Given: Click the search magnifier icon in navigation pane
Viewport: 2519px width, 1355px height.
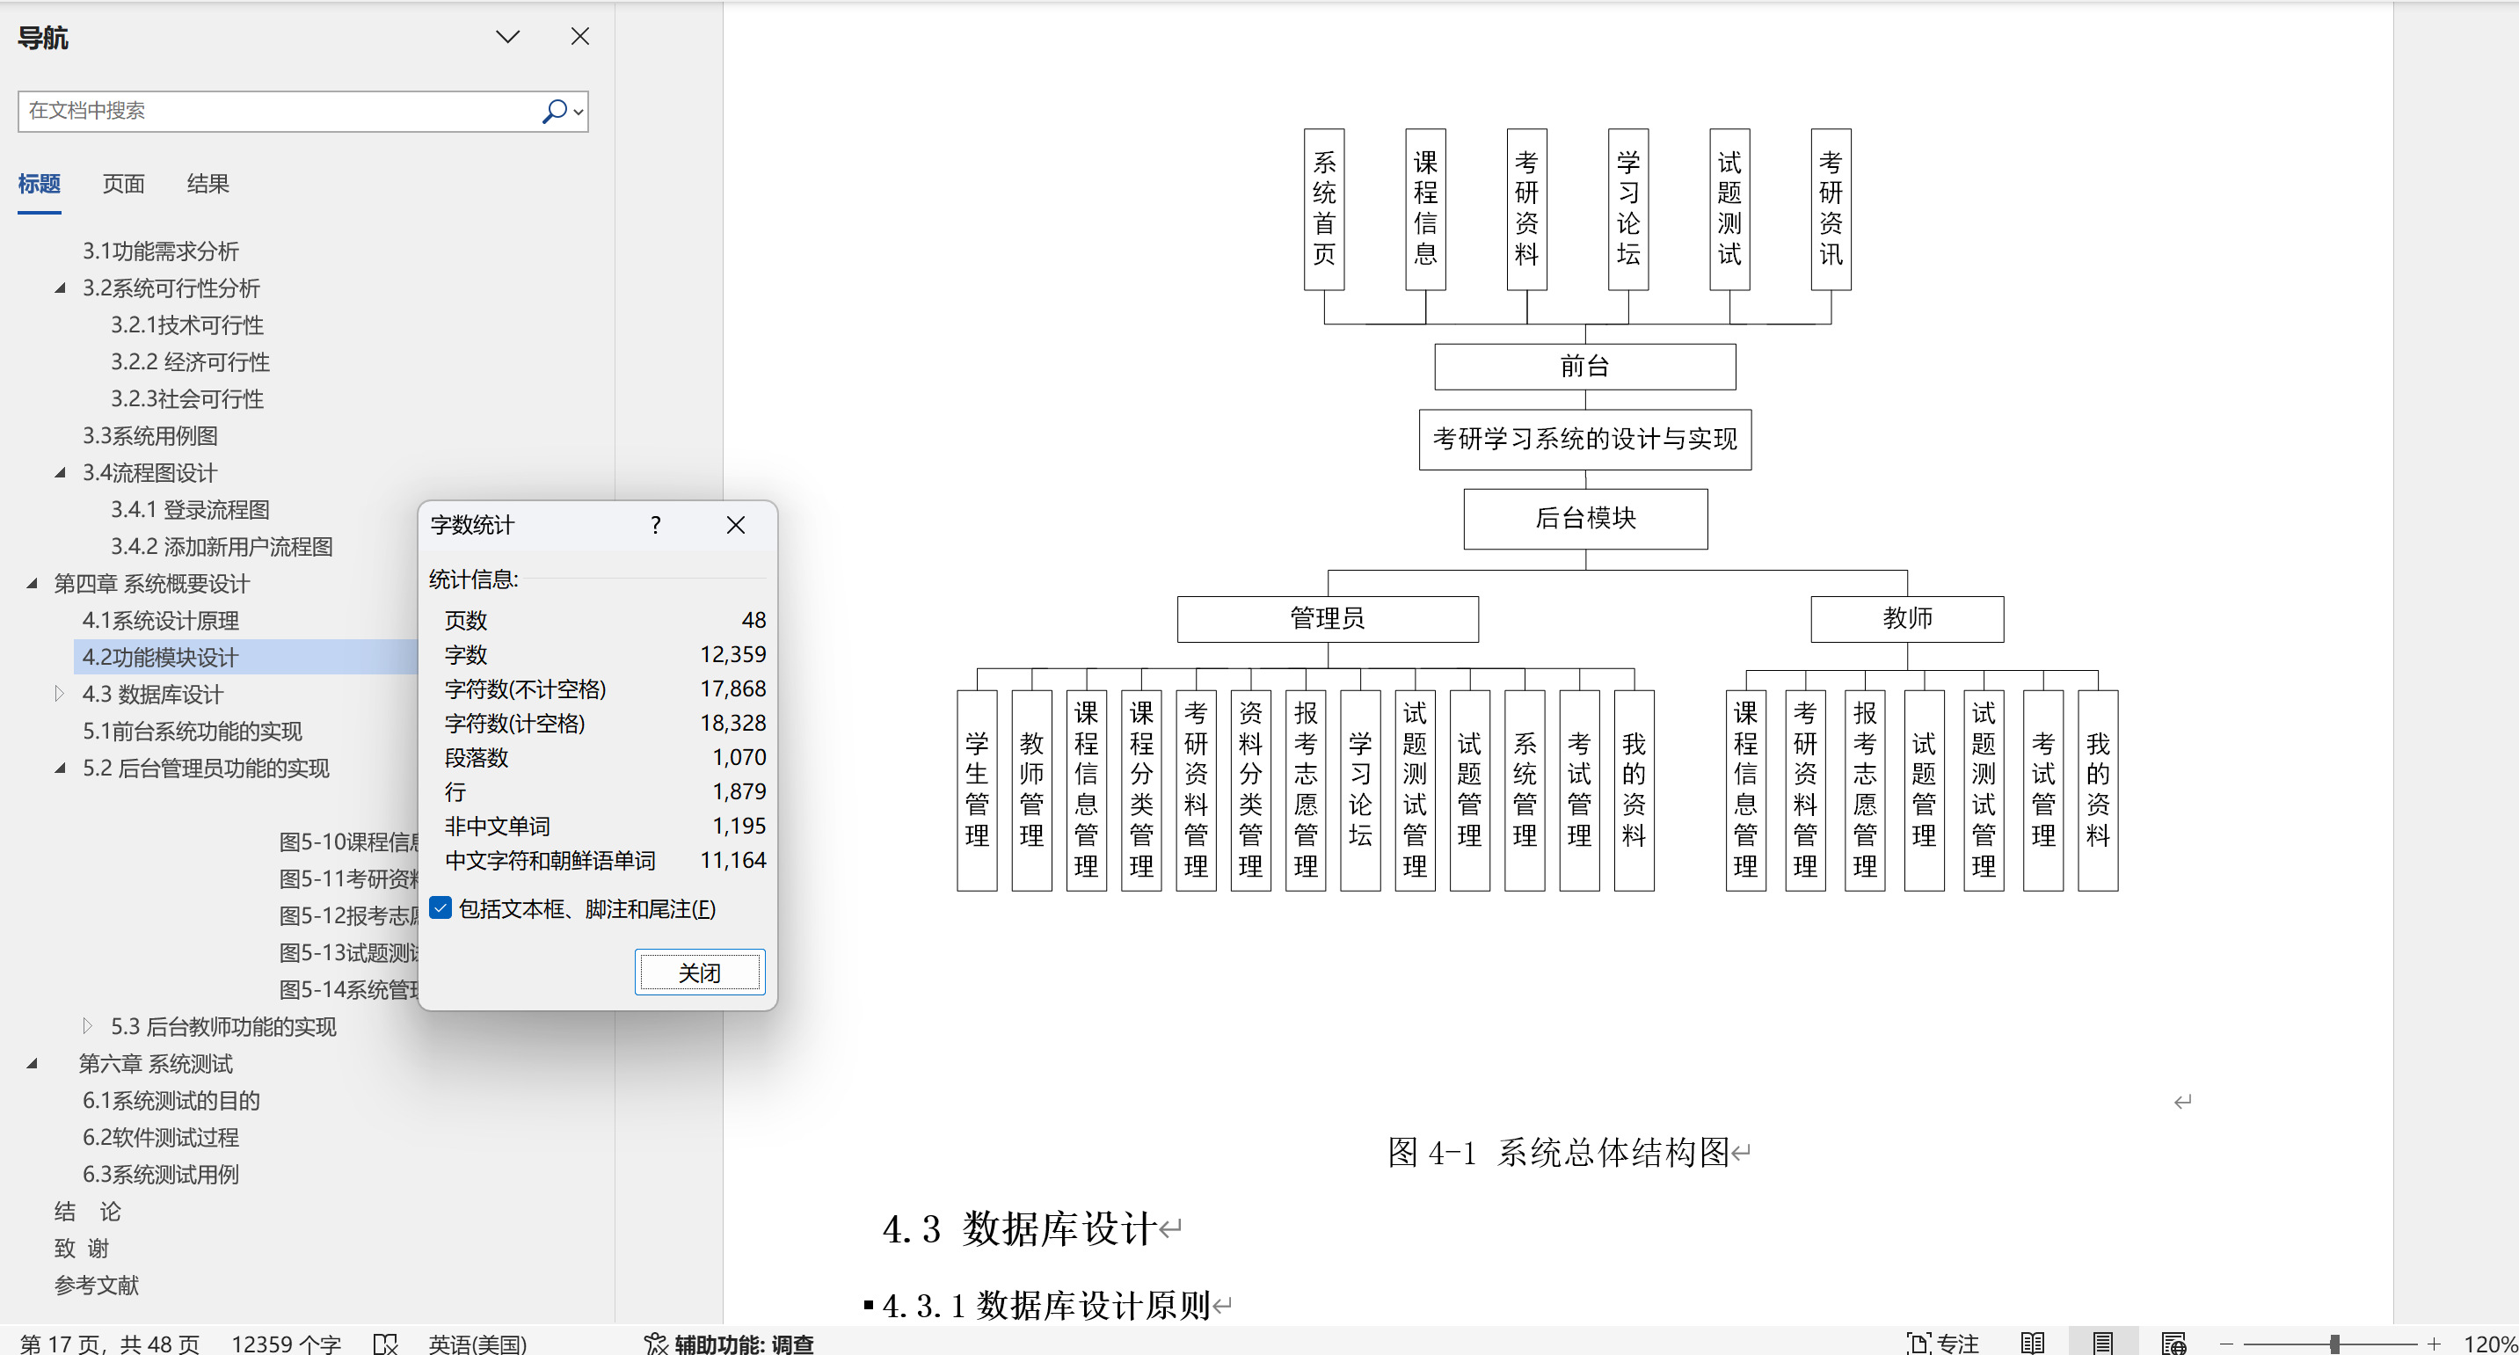Looking at the screenshot, I should (553, 112).
